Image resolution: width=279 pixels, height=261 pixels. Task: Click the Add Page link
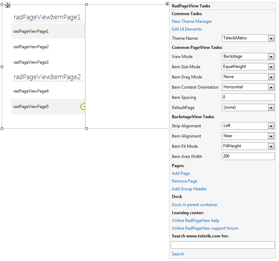tap(181, 173)
